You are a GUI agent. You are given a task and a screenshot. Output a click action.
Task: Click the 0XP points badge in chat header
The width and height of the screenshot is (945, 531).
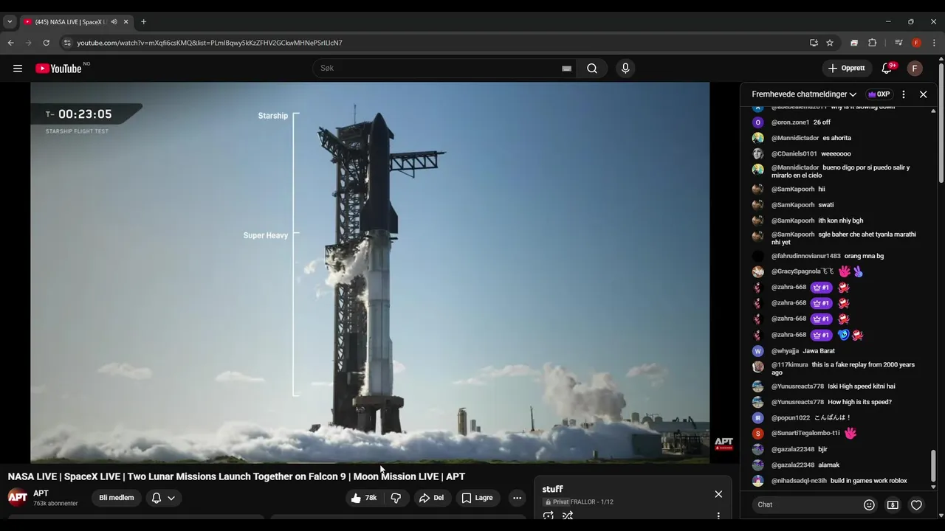[x=879, y=94]
